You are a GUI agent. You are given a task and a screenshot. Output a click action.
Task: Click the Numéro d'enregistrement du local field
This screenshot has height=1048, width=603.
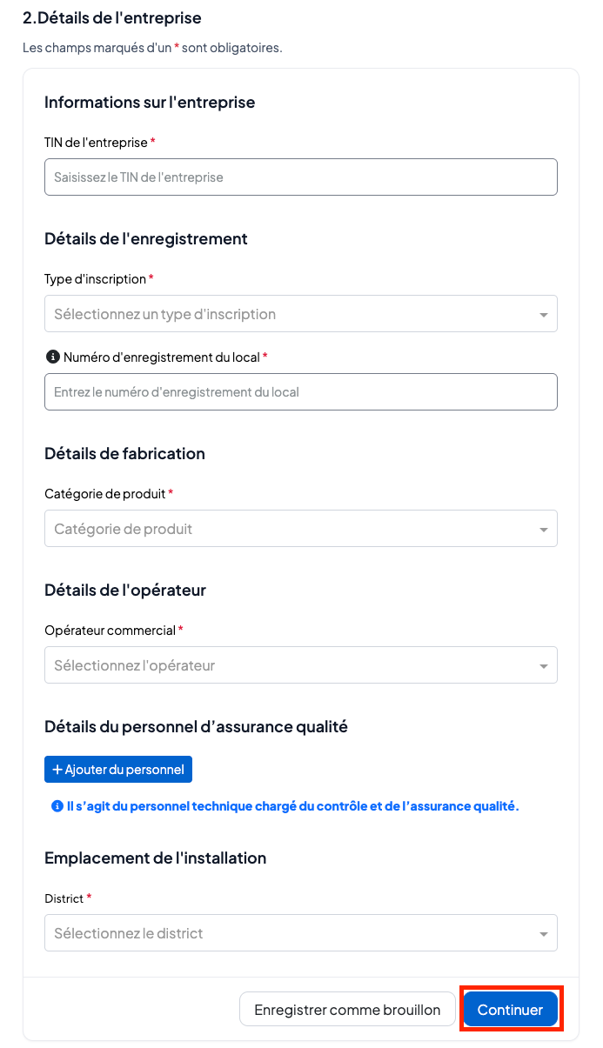coord(301,391)
